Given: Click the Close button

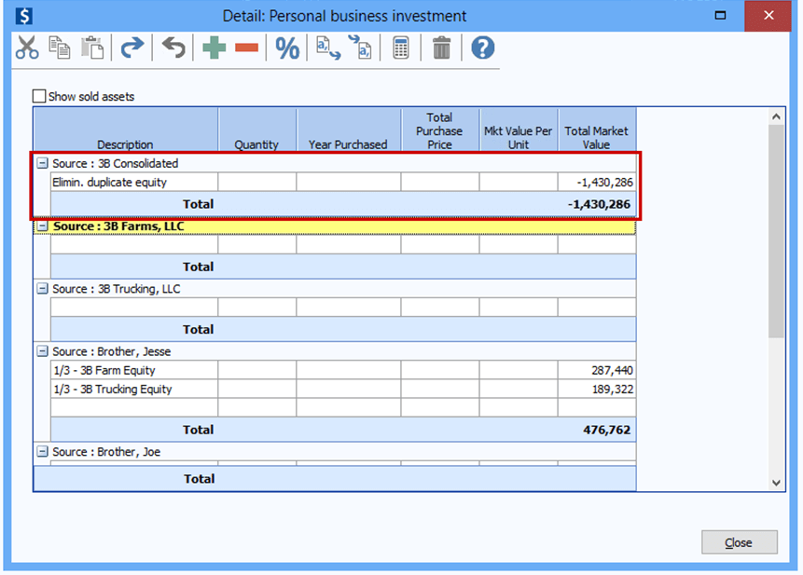Looking at the screenshot, I should (x=739, y=542).
